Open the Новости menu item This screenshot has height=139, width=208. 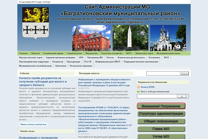tap(35, 53)
